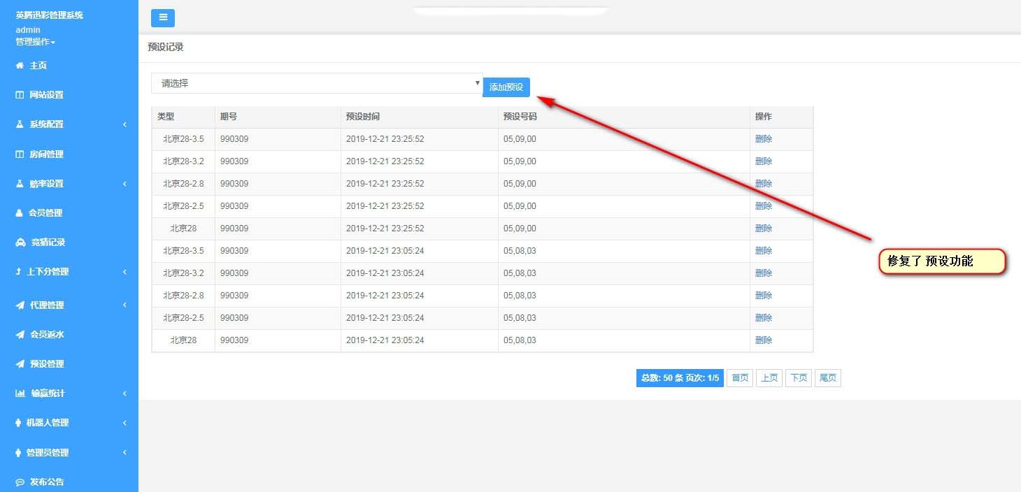Image resolution: width=1021 pixels, height=492 pixels.
Task: Click the bar chart icon beside 输赢统计
Action: click(x=20, y=393)
